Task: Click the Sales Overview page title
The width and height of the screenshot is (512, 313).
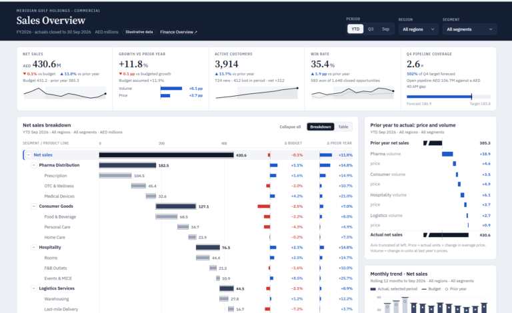Action: [x=51, y=21]
